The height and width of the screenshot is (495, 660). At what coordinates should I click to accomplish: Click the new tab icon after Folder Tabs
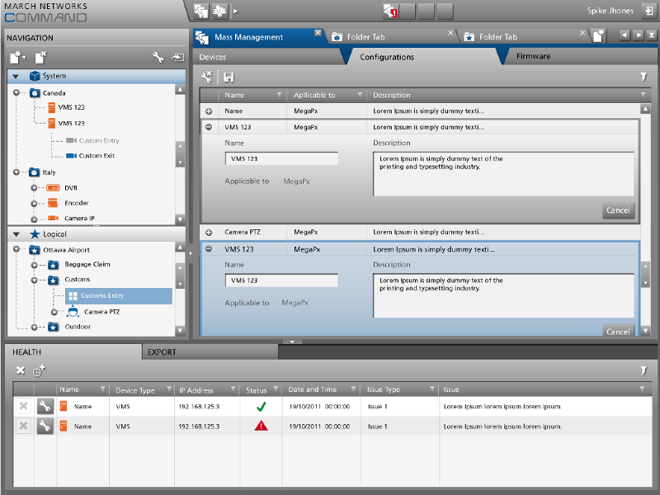pos(598,36)
